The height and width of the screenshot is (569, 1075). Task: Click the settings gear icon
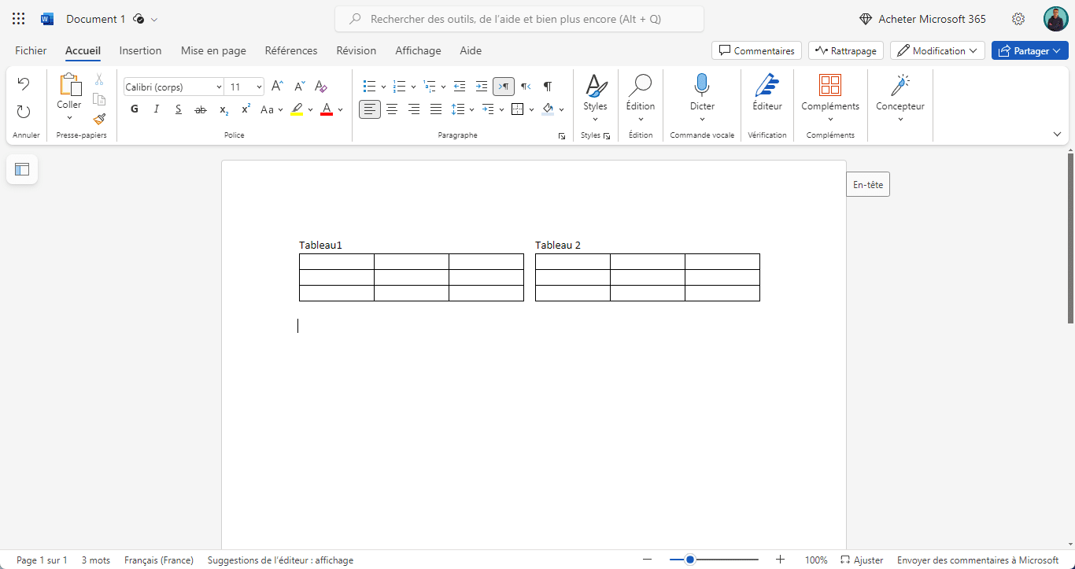[x=1018, y=19]
